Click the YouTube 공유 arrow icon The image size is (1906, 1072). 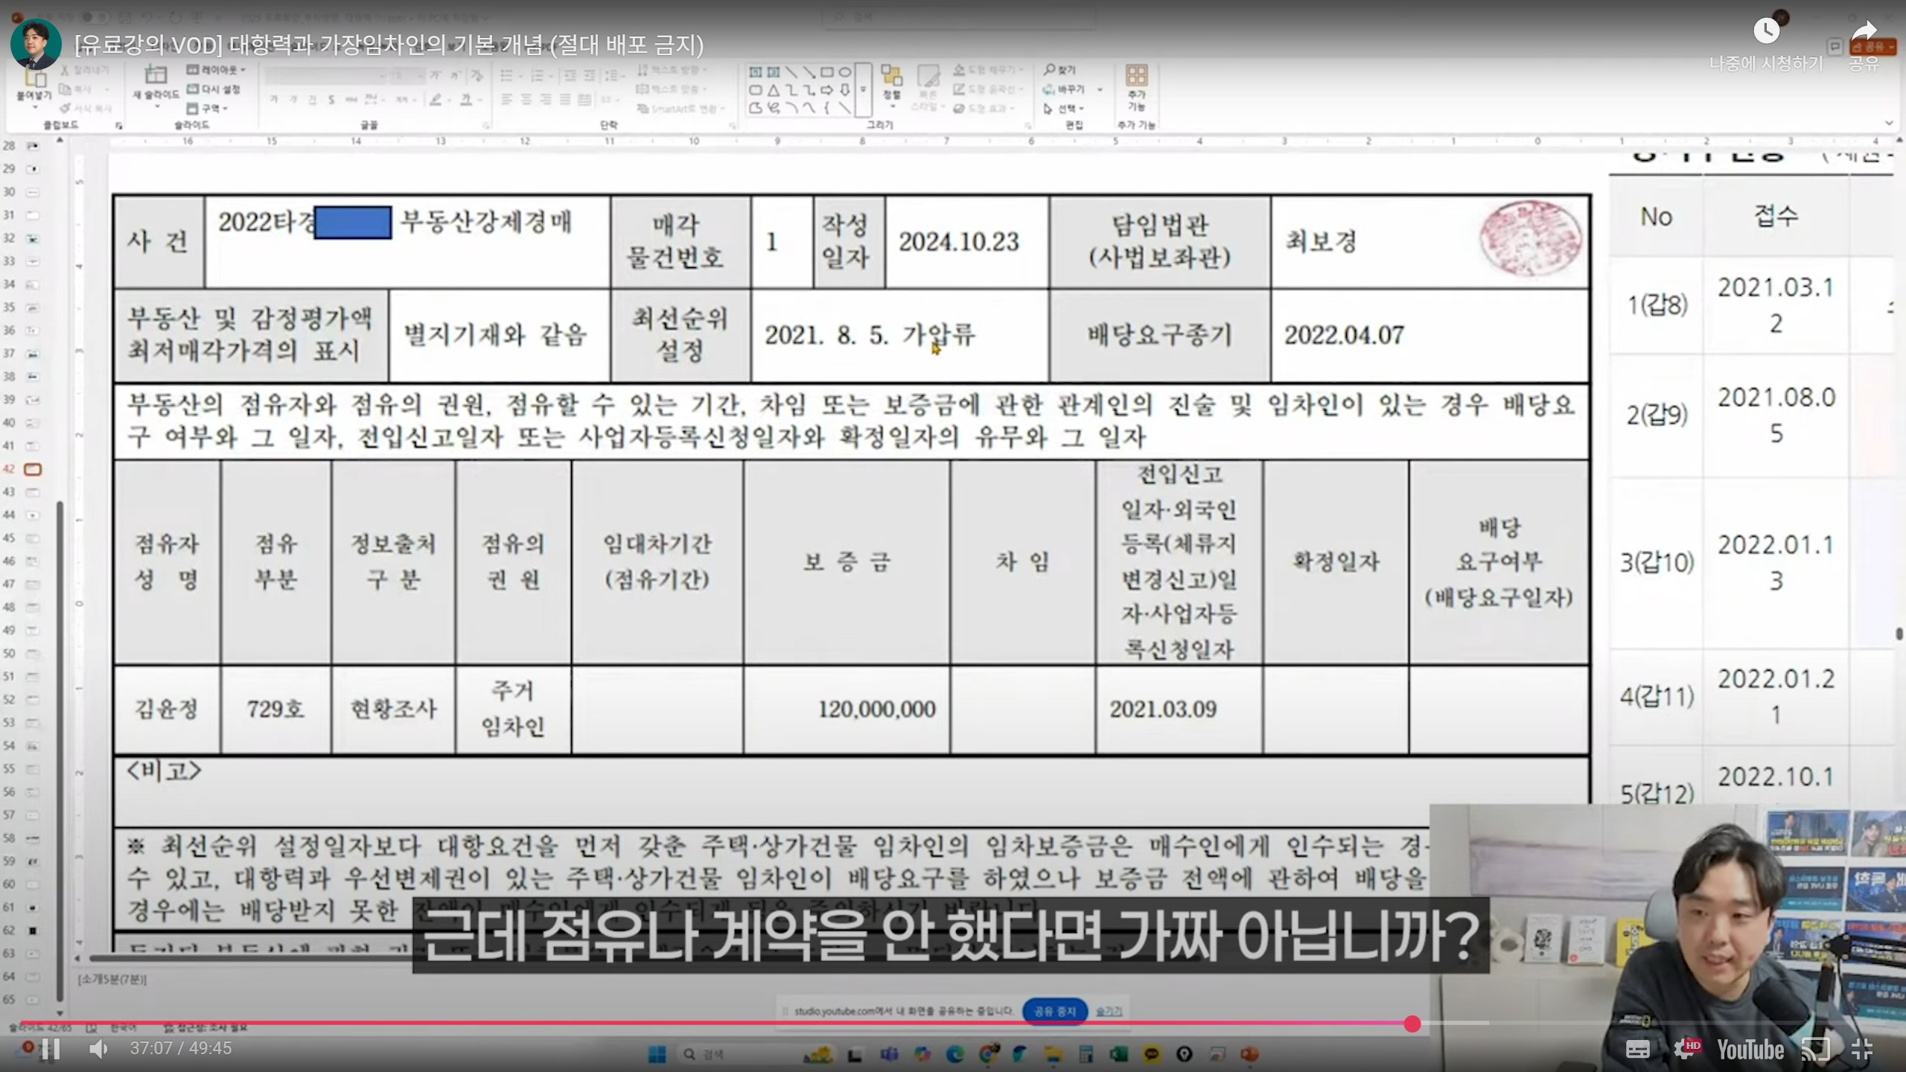point(1864,33)
